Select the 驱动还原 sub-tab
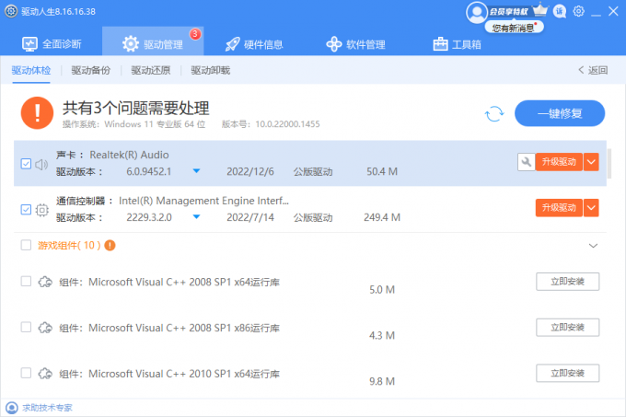 (x=150, y=71)
